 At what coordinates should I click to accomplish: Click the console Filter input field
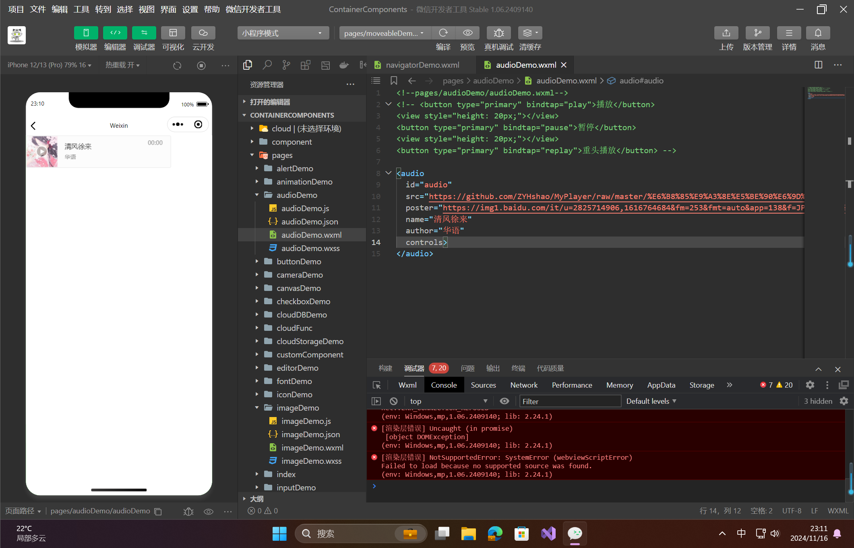[x=569, y=401]
